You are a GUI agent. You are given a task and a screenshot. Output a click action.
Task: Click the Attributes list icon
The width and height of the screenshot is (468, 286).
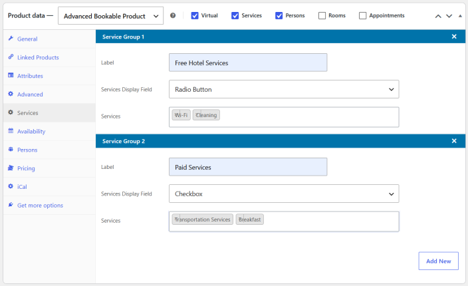click(x=11, y=75)
